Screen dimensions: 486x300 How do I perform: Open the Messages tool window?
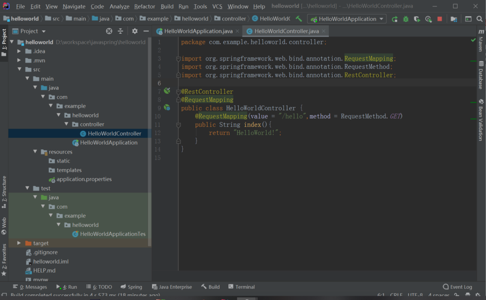pyautogui.click(x=30, y=287)
